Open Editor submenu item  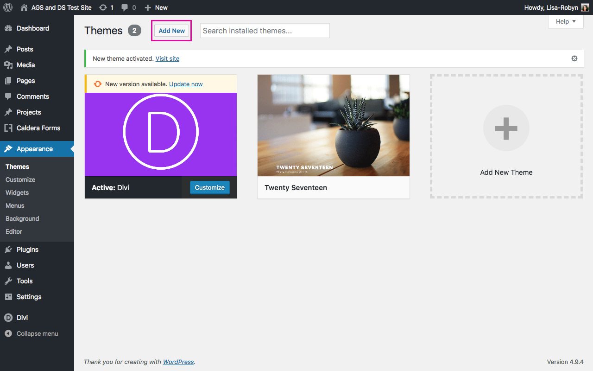pyautogui.click(x=14, y=231)
